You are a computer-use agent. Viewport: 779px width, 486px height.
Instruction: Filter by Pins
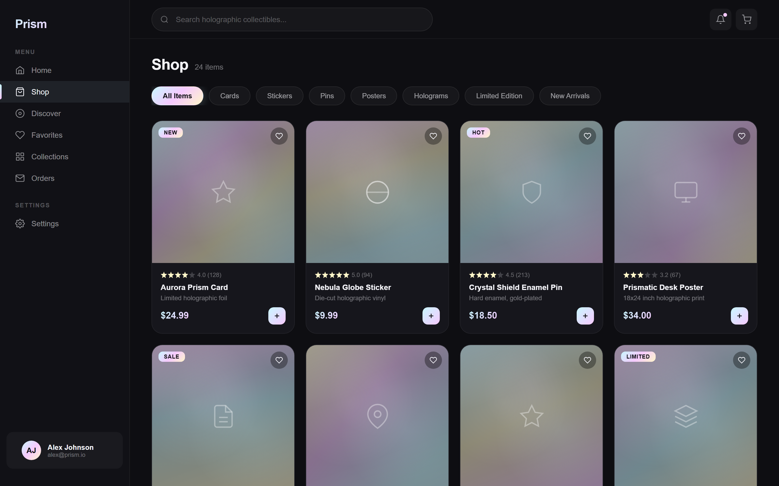327,96
